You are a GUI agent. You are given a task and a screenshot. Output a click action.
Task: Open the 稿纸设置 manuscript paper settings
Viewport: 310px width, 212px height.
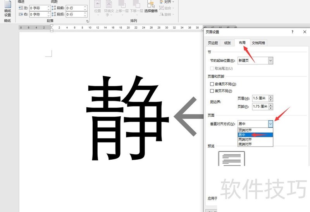coord(7,9)
